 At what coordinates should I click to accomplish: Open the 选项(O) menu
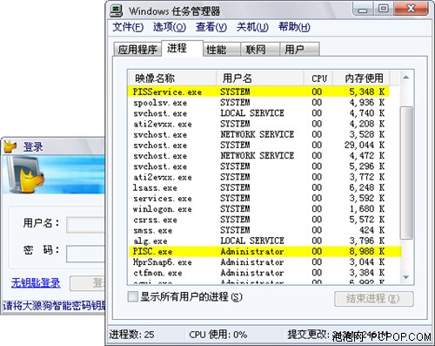click(x=170, y=27)
